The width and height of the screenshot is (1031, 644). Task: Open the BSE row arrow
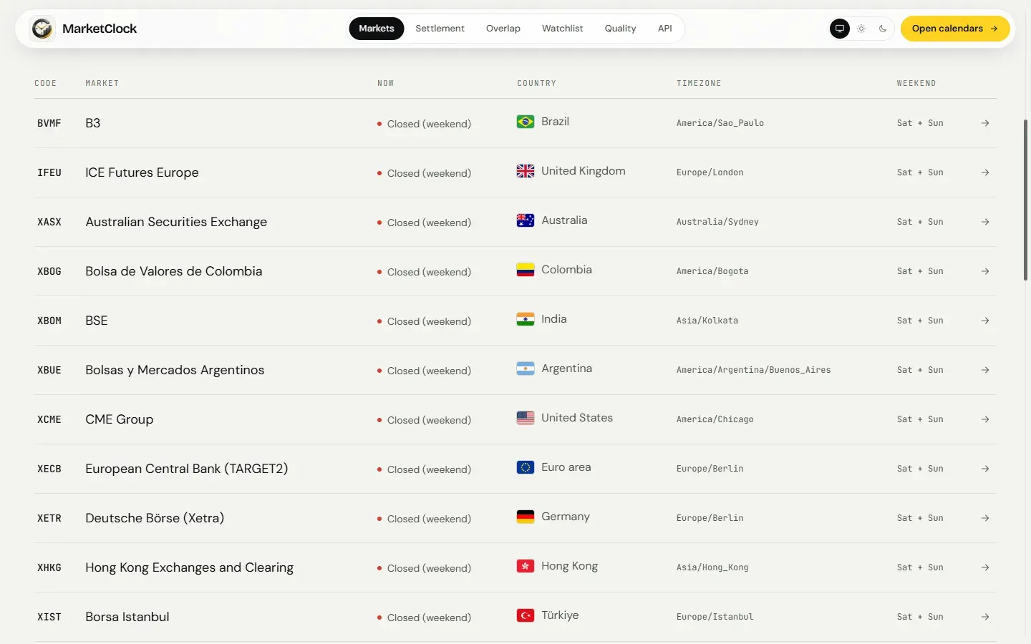(985, 321)
